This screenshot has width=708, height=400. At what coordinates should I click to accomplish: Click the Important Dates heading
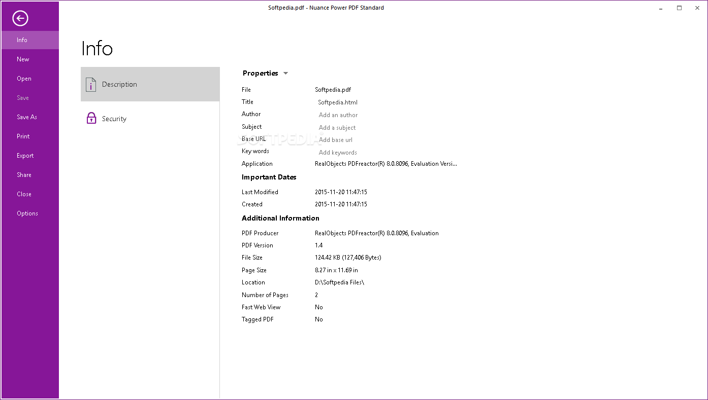269,177
